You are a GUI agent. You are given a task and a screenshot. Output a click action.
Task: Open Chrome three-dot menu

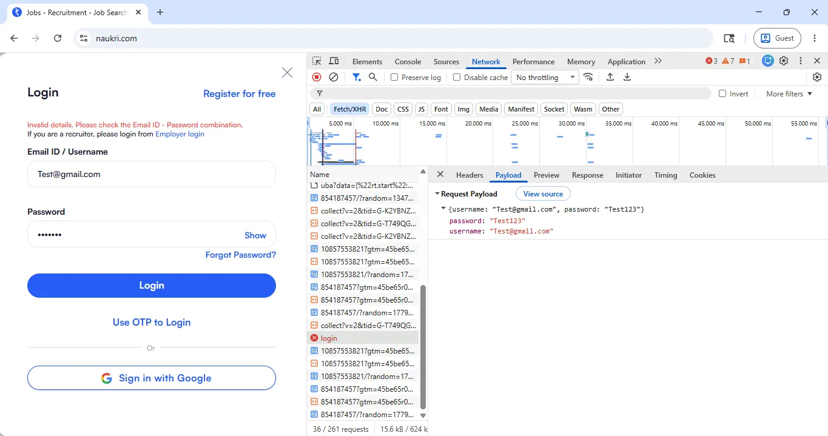coord(815,38)
